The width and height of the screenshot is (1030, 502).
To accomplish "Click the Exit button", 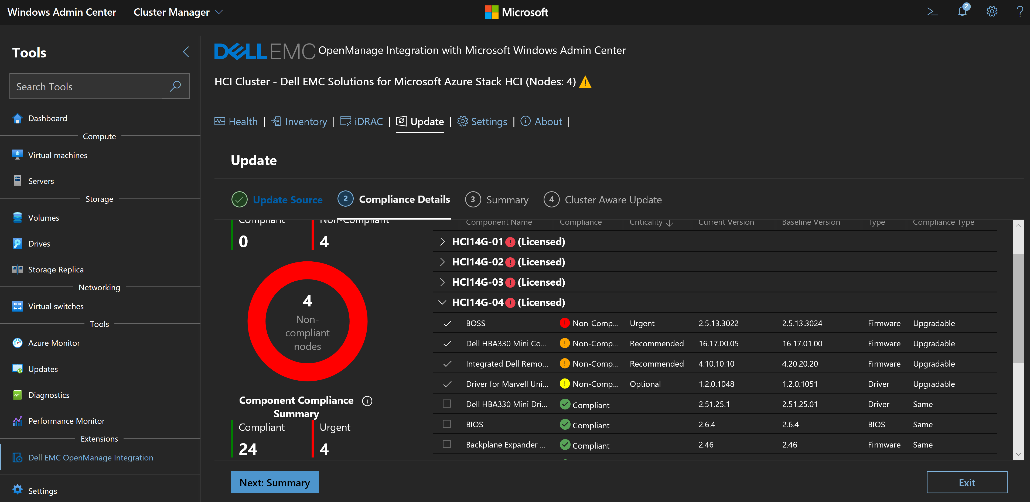I will 967,482.
